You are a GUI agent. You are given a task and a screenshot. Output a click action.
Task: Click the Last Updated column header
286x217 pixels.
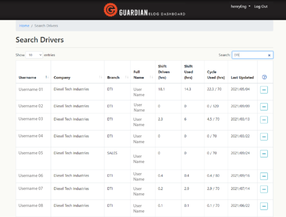pyautogui.click(x=242, y=78)
